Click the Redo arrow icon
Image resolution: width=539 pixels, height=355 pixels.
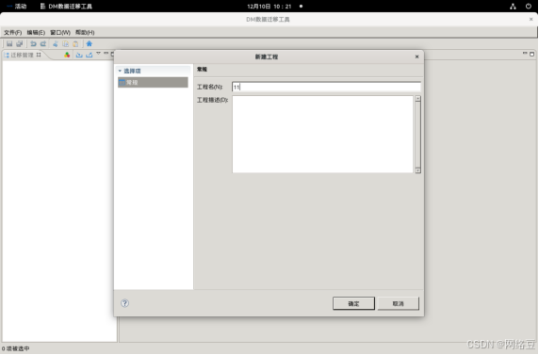(43, 43)
